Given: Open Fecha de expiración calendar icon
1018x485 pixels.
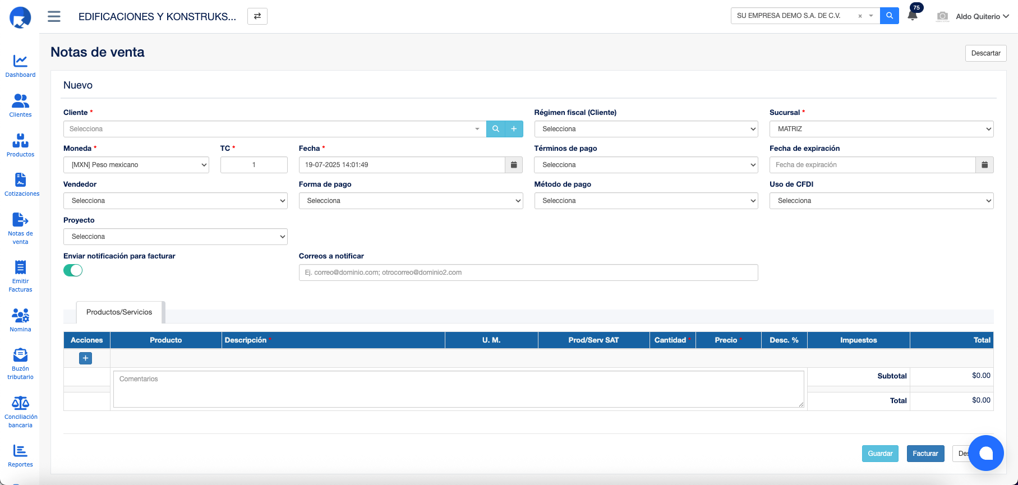Looking at the screenshot, I should (984, 165).
